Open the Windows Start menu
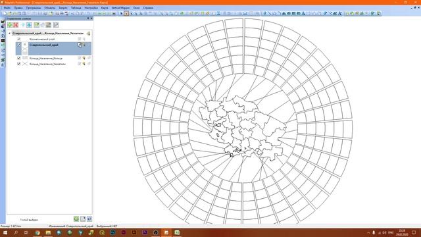 5,232
